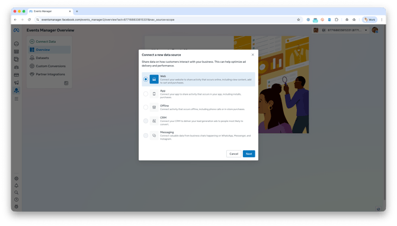The height and width of the screenshot is (226, 397).
Task: Click the Meta logo in the sidebar
Action: point(17,30)
